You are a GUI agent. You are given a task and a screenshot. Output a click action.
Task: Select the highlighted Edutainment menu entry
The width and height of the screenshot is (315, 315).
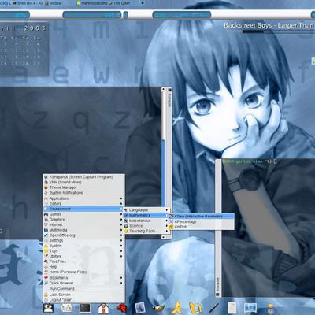point(83,209)
